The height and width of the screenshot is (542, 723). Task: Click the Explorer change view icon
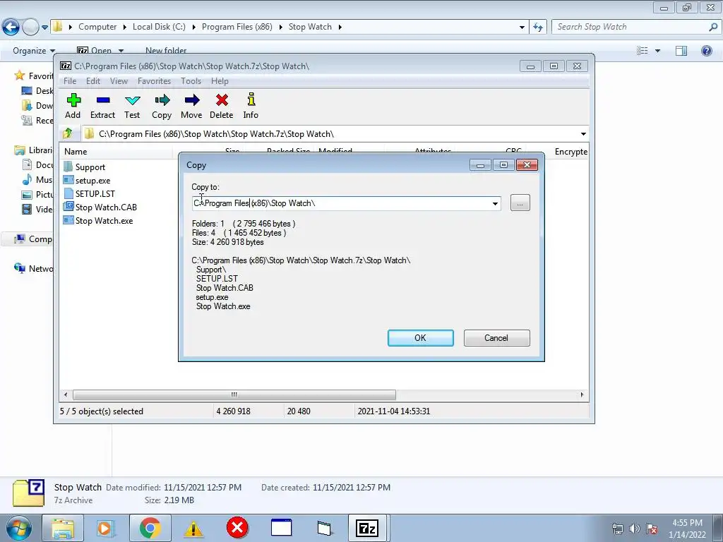click(643, 51)
